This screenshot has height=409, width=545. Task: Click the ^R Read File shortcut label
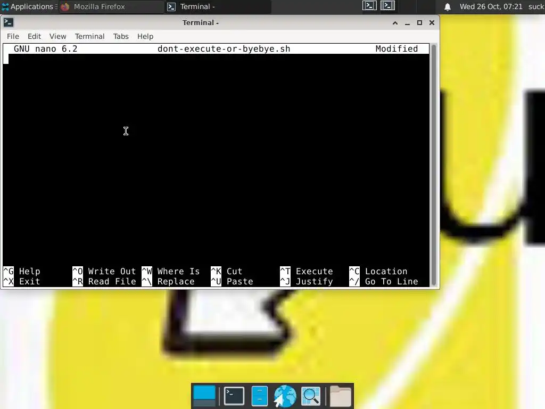click(x=104, y=281)
